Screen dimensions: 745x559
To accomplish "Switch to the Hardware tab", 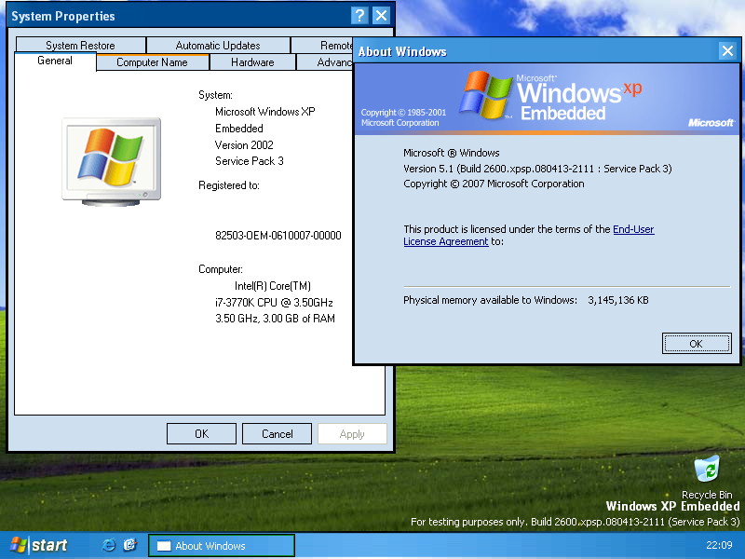I will 252,62.
